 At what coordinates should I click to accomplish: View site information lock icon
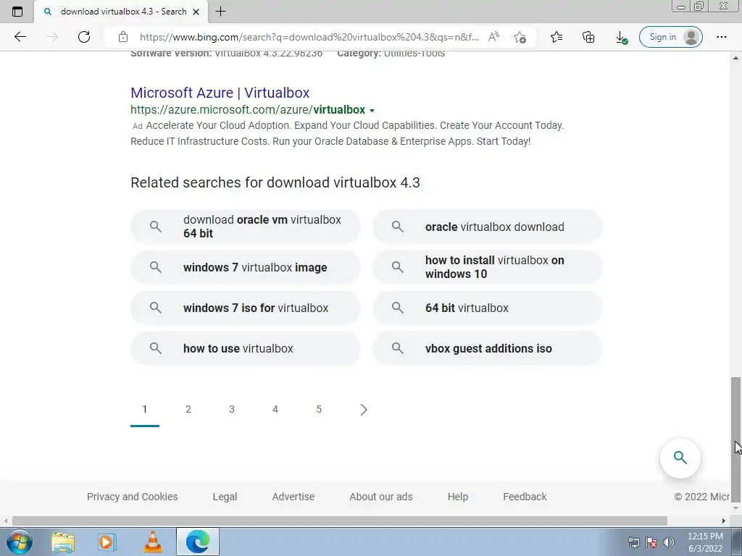pos(123,37)
